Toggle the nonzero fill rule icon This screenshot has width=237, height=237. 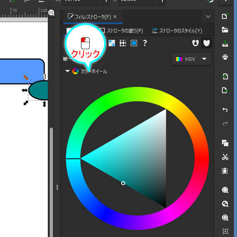207,43
